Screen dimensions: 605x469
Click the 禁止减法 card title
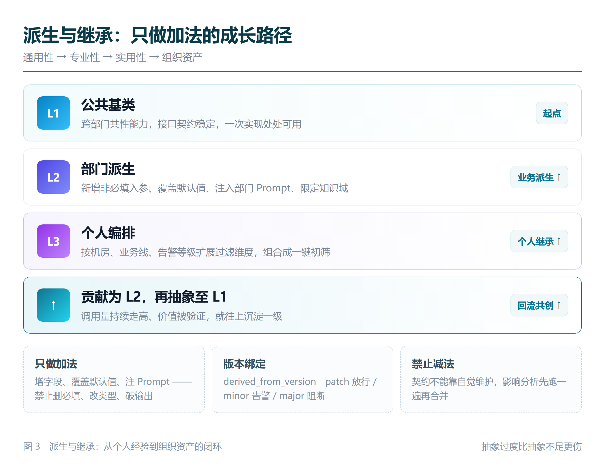point(433,364)
